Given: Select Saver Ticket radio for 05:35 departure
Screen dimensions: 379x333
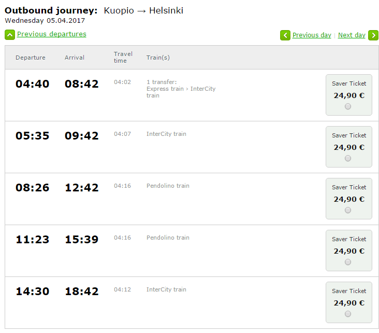Looking at the screenshot, I should pos(348,158).
